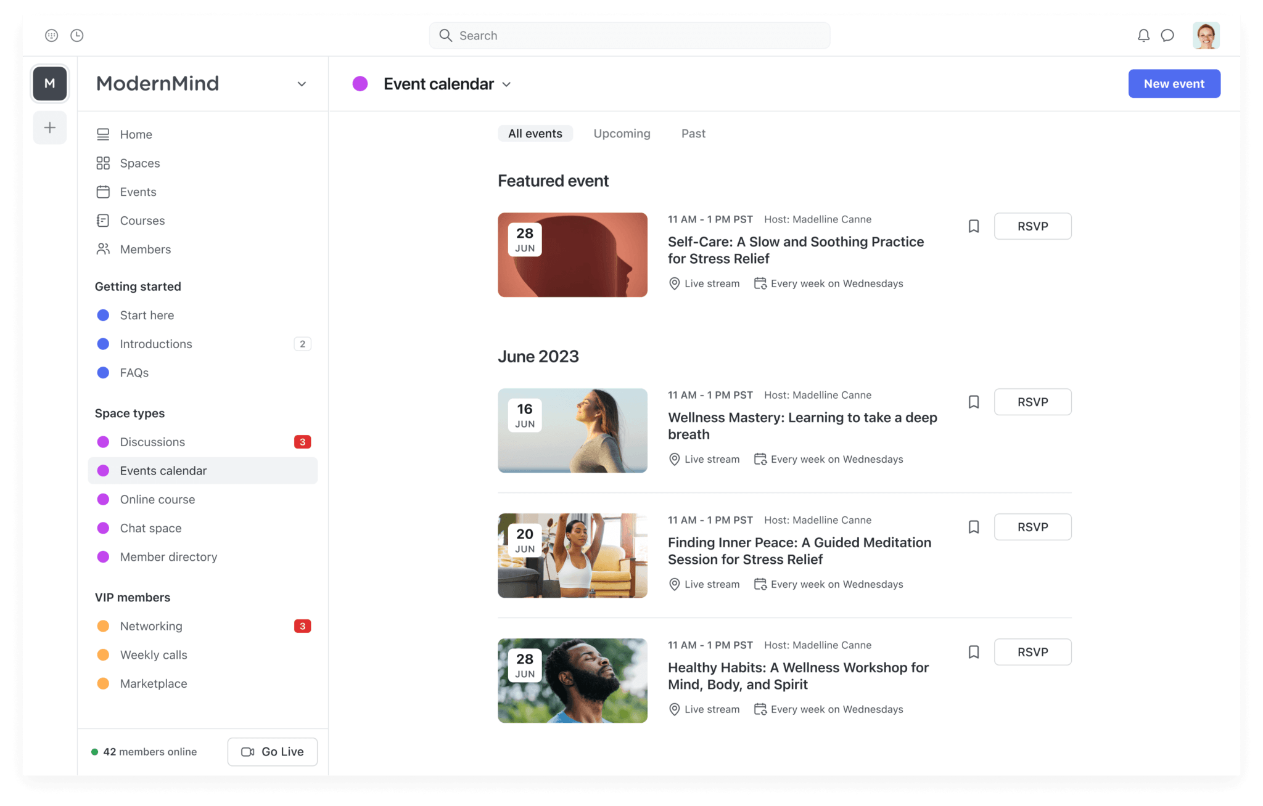The image size is (1263, 806).
Task: Click the Search input field
Action: 629,36
